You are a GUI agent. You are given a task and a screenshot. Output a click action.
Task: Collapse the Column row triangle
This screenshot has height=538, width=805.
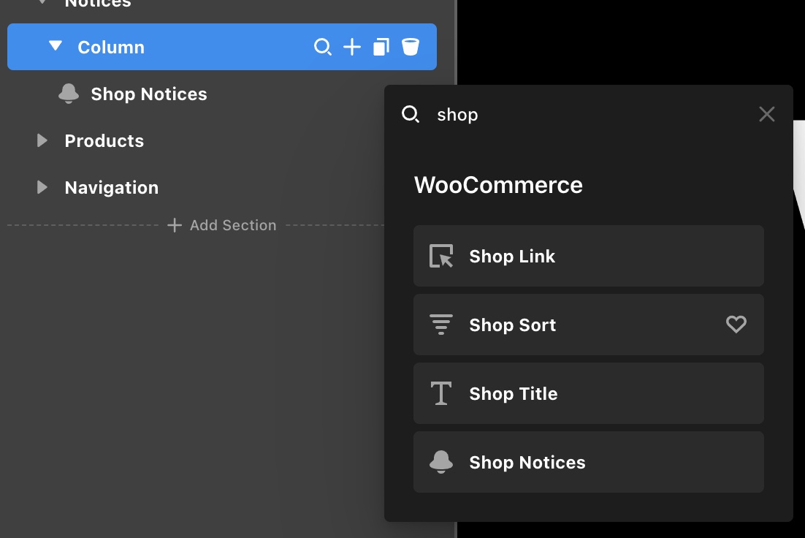[x=56, y=46]
